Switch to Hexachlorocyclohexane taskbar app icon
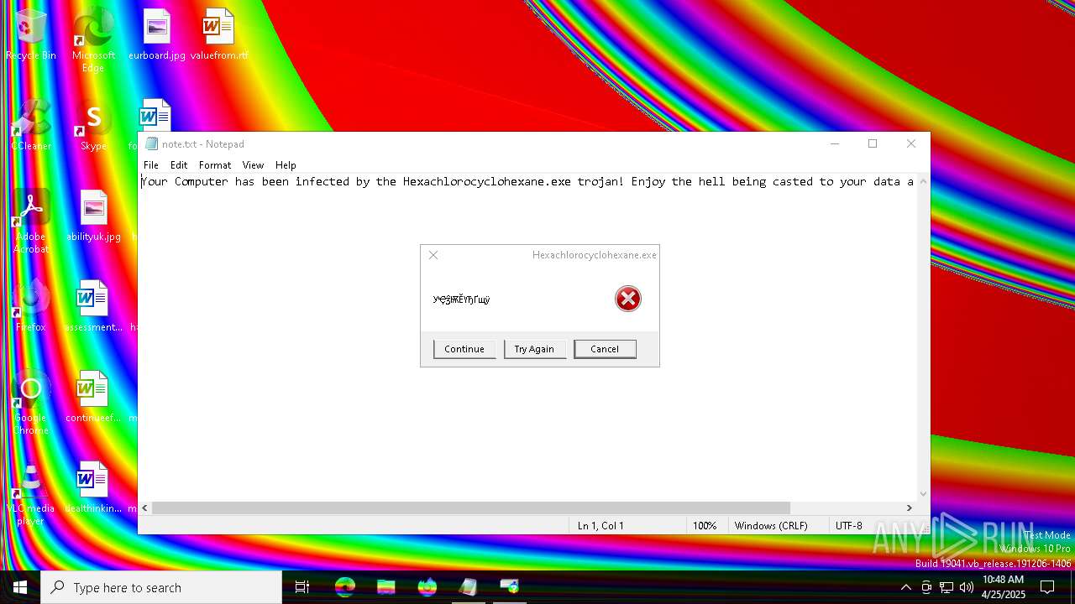 509,587
